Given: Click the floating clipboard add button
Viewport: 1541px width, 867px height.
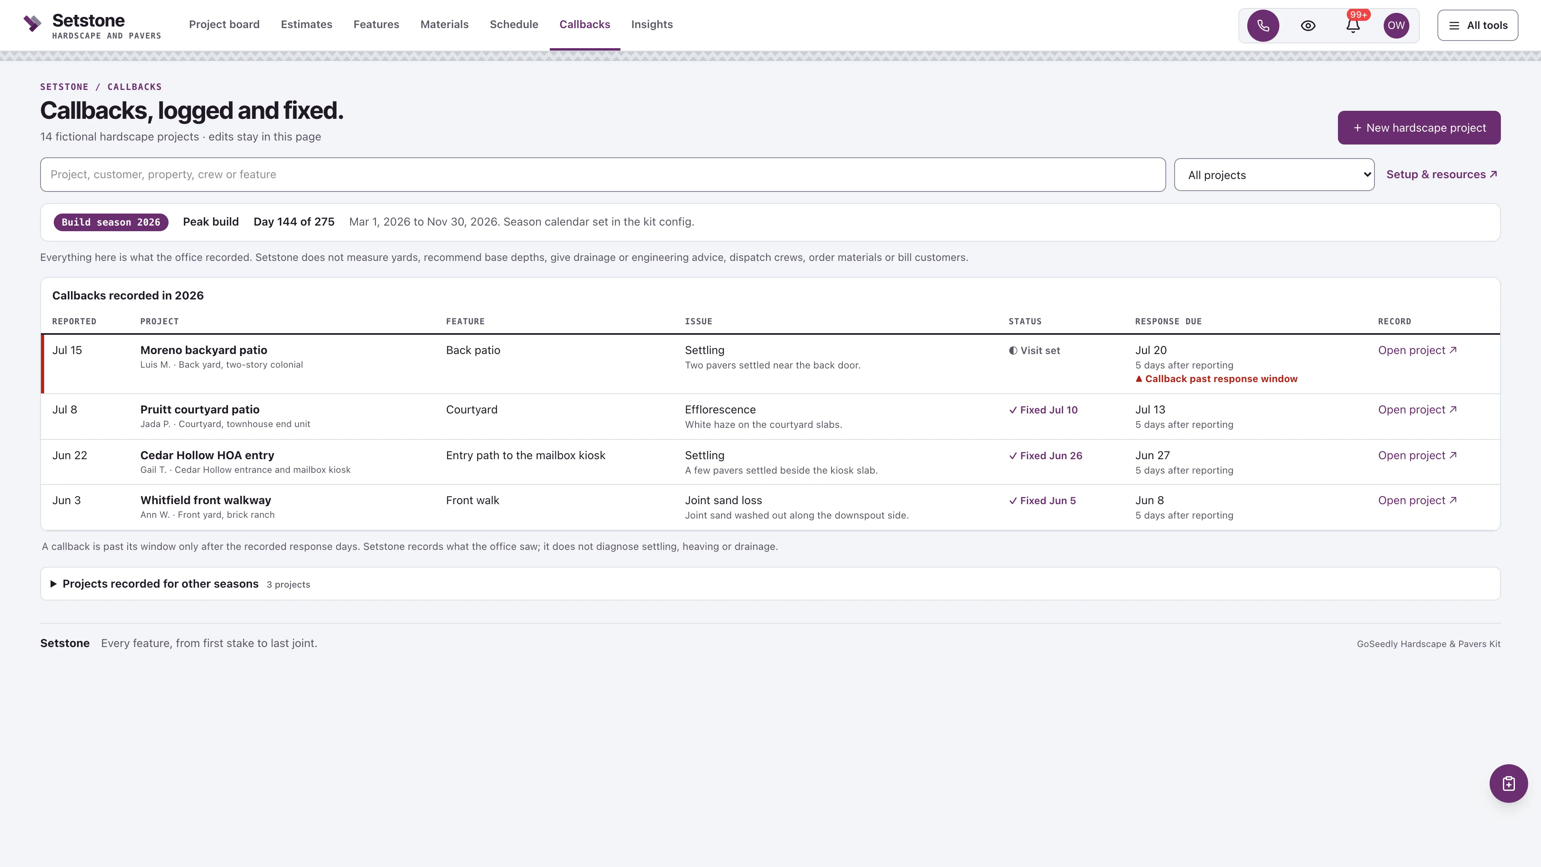Looking at the screenshot, I should (x=1508, y=783).
